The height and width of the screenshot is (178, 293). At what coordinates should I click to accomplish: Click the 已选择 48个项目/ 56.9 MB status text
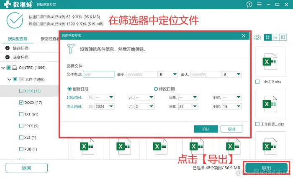[x=216, y=168]
